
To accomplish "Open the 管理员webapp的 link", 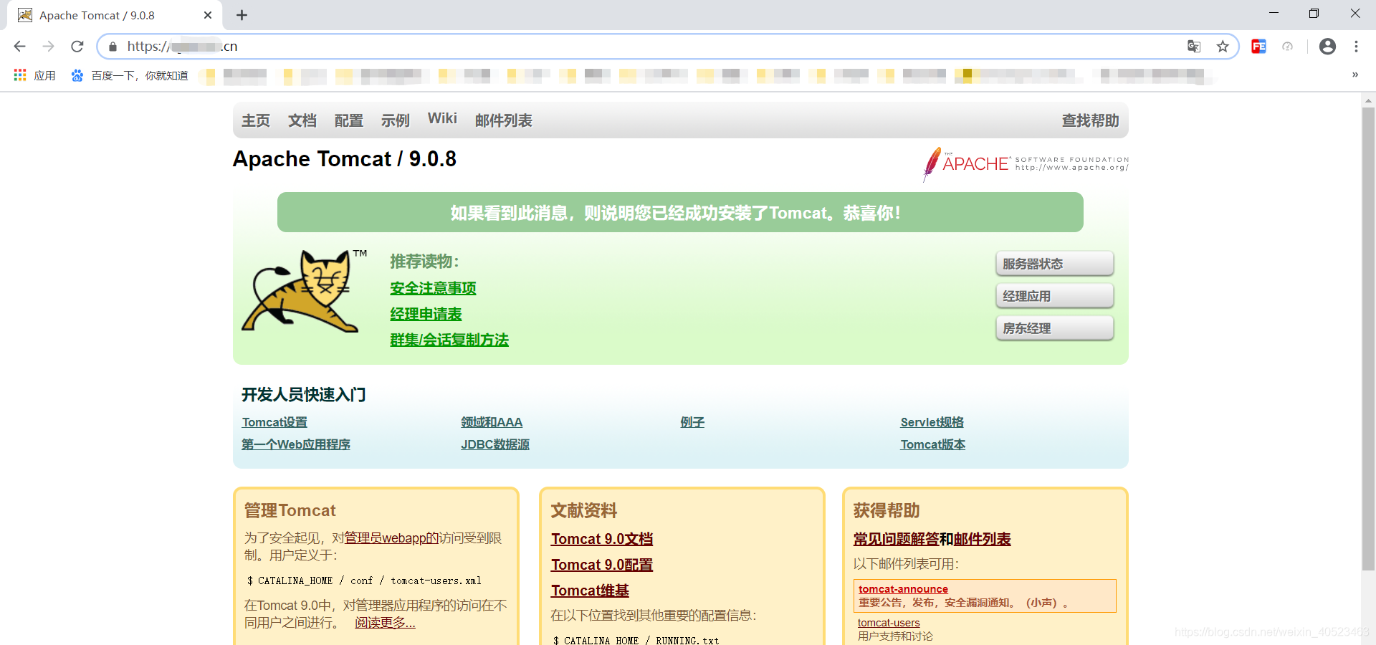I will click(391, 538).
